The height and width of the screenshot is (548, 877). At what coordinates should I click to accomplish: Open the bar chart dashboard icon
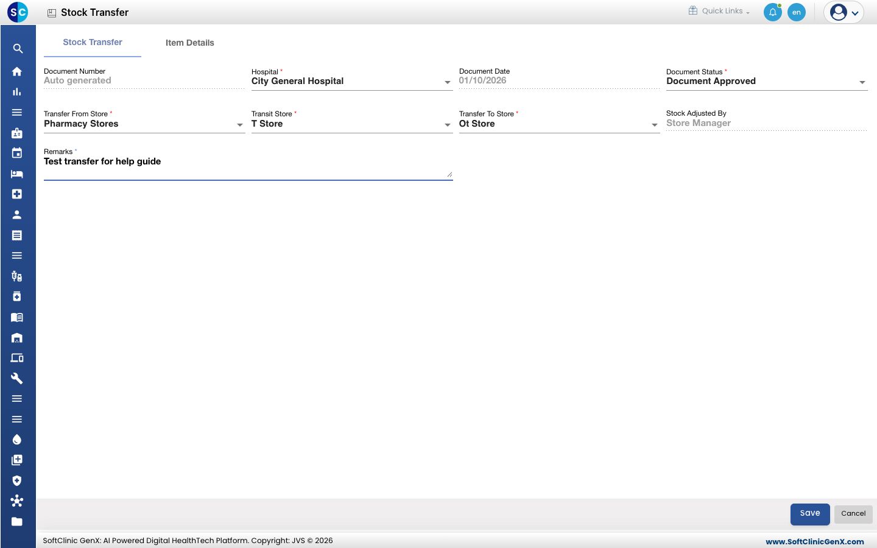click(x=17, y=92)
